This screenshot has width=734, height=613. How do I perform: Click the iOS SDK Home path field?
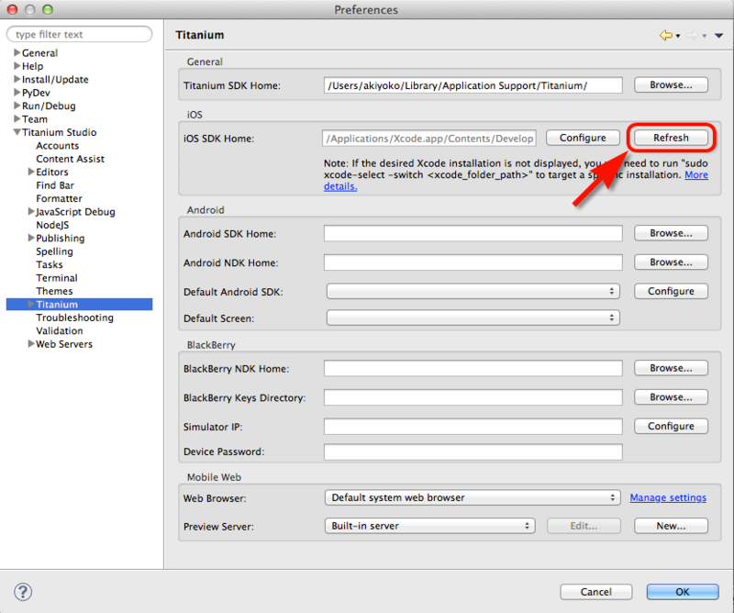tap(428, 139)
